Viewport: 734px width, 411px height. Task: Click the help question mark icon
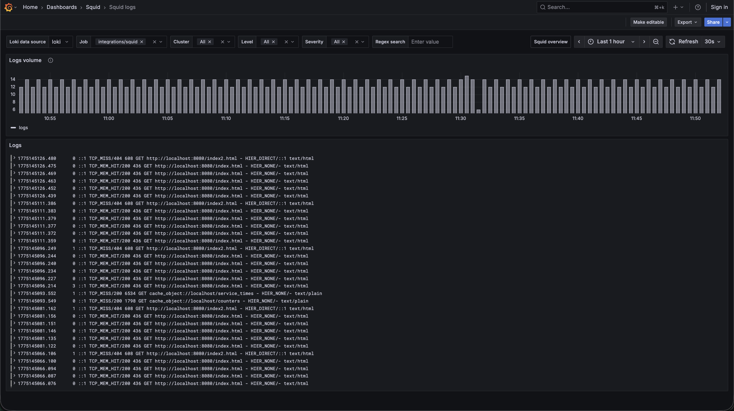pos(698,7)
